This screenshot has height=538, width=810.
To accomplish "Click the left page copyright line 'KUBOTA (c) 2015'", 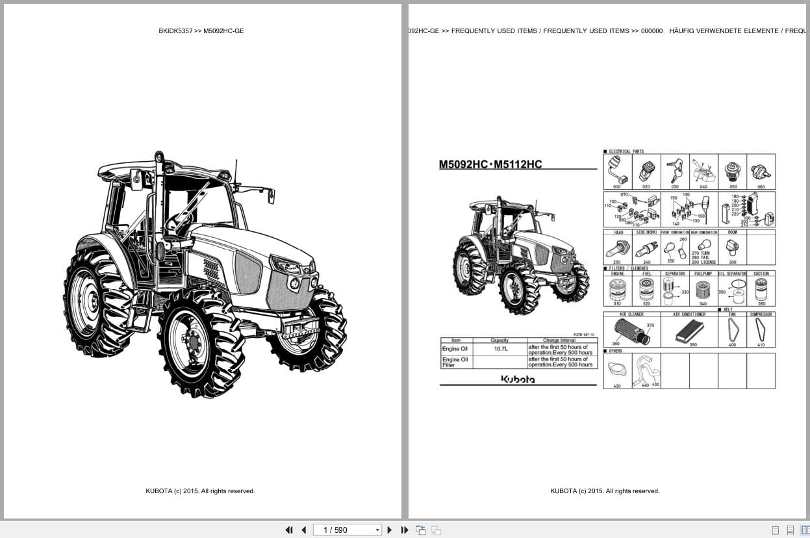I will click(200, 491).
